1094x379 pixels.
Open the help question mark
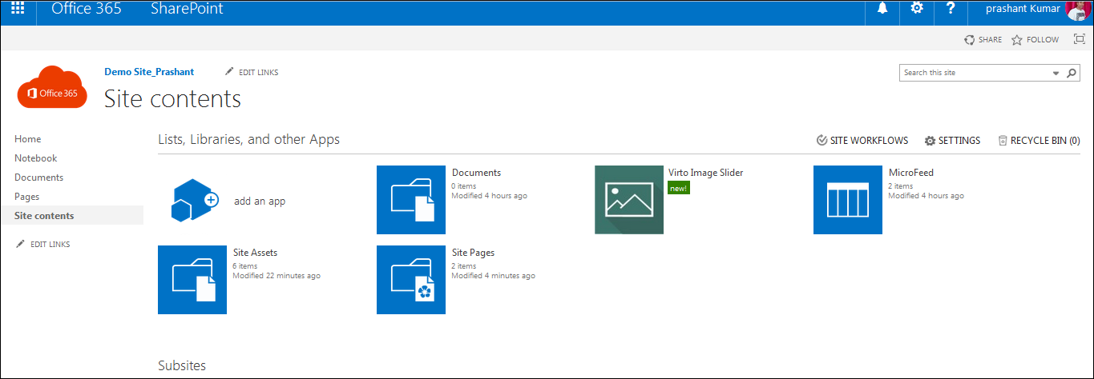pos(951,9)
